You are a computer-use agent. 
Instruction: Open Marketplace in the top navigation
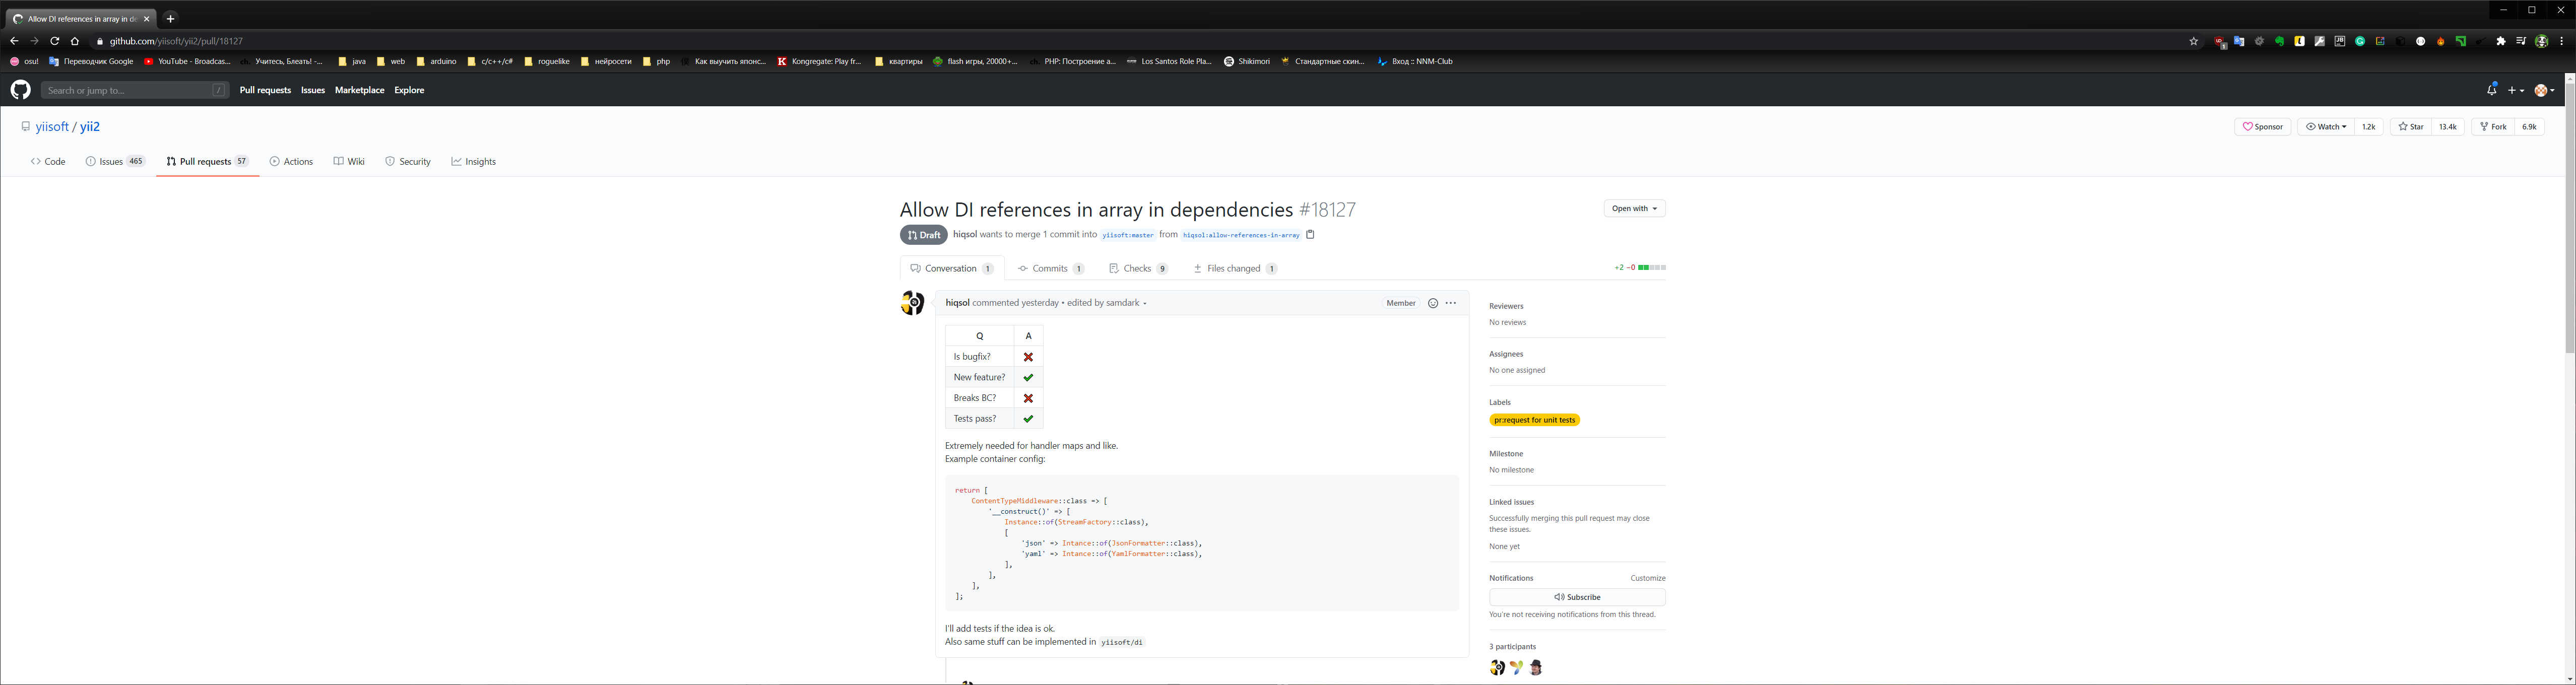pos(359,90)
